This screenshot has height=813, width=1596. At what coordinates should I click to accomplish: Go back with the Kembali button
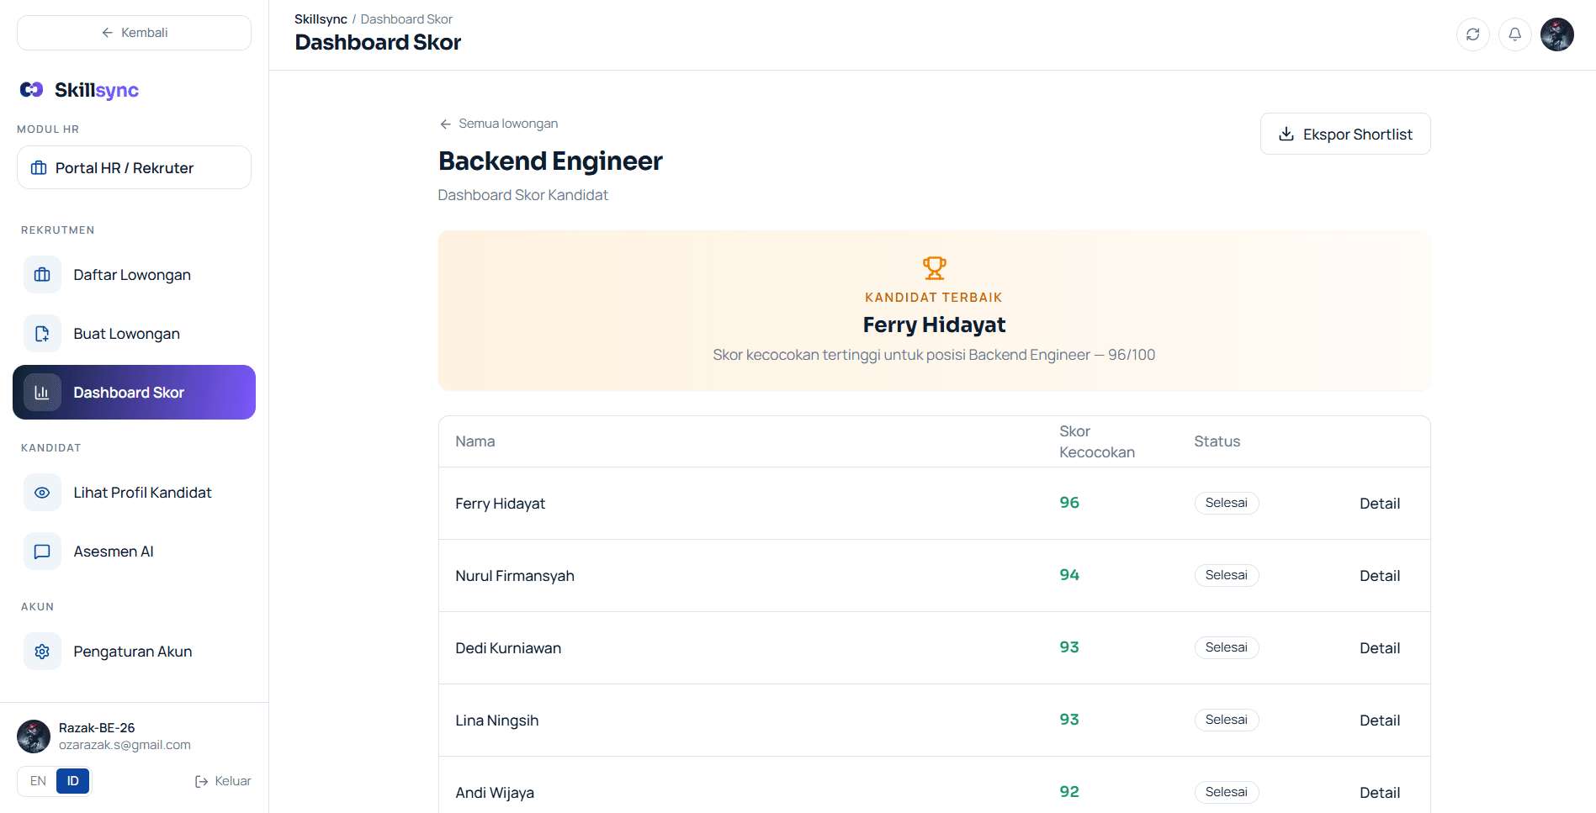(x=134, y=33)
